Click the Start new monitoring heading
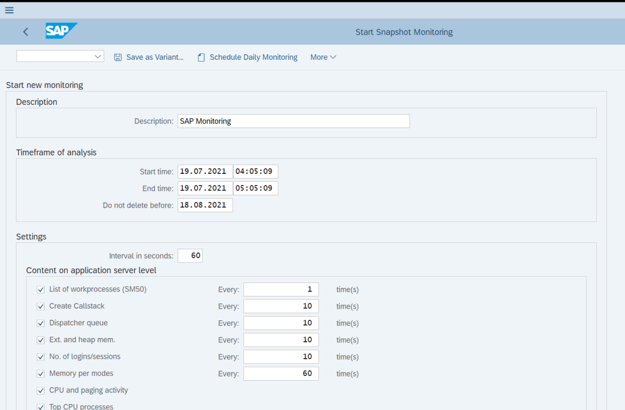Image resolution: width=625 pixels, height=410 pixels. 45,85
